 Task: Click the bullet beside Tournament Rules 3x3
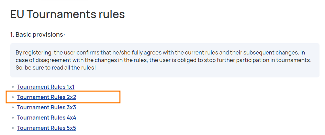pos(13,108)
